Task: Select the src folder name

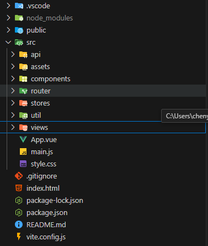Action: pos(31,43)
